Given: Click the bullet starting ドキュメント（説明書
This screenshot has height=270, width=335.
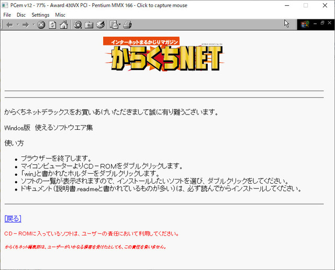Looking at the screenshot, I should 161,188.
